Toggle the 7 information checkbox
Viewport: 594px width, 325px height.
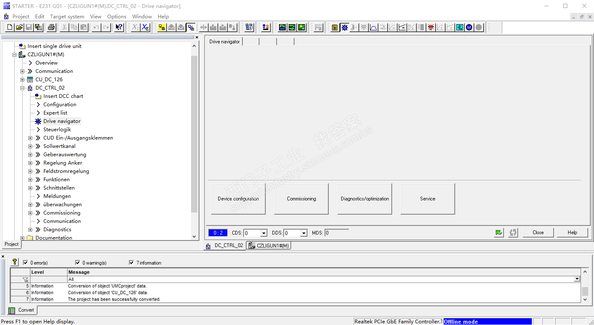tap(131, 262)
